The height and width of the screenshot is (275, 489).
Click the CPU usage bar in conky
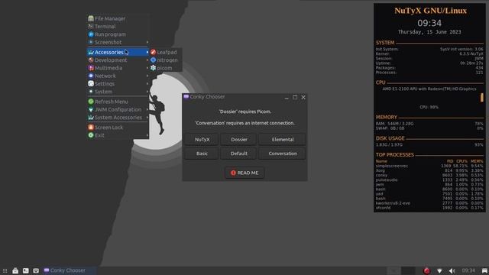[482, 98]
